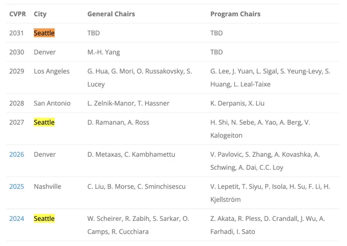The height and width of the screenshot is (246, 347).
Task: Select the M.-H. Yang general chair cell
Action: click(x=104, y=52)
